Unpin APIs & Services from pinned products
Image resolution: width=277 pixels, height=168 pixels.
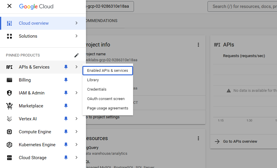66,67
